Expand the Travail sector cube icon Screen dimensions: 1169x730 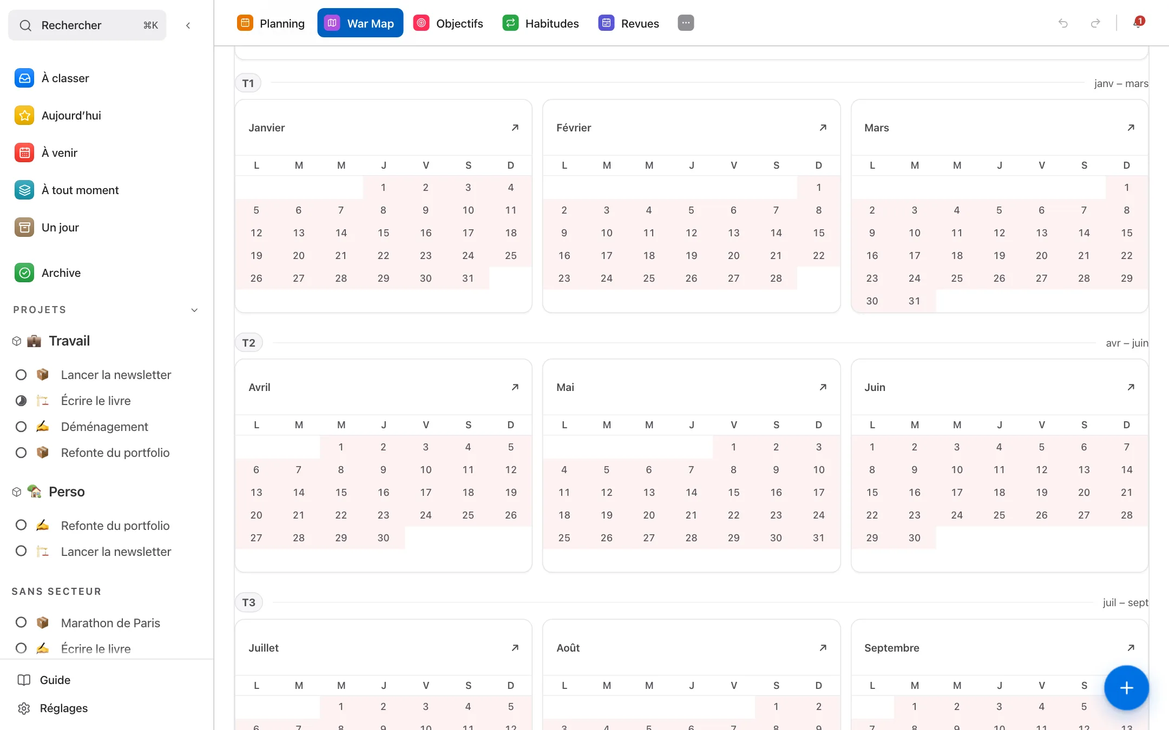coord(17,341)
